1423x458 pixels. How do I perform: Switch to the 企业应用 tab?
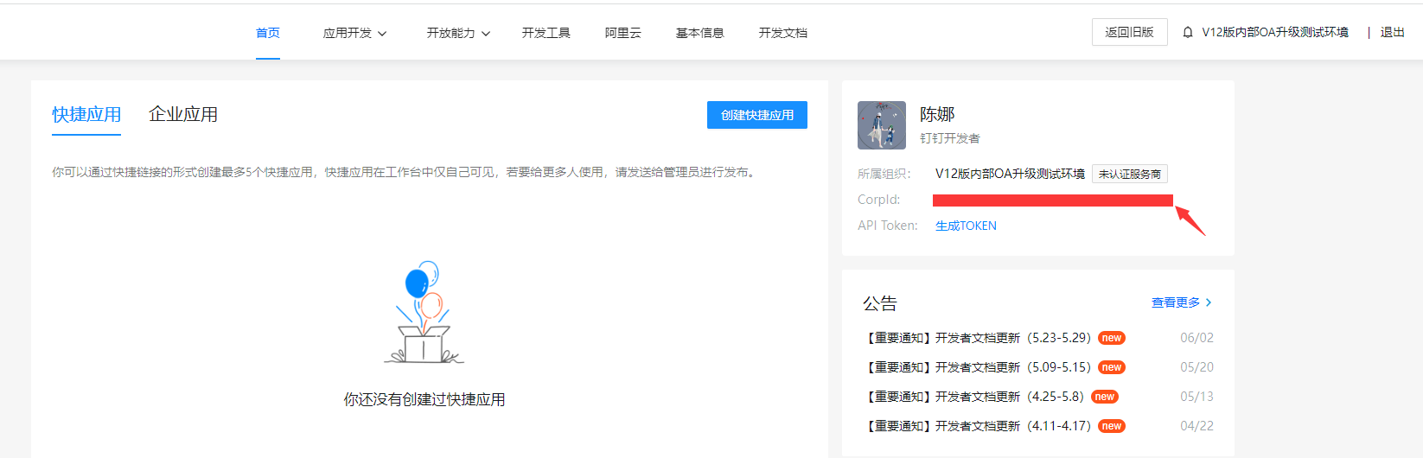(x=183, y=115)
